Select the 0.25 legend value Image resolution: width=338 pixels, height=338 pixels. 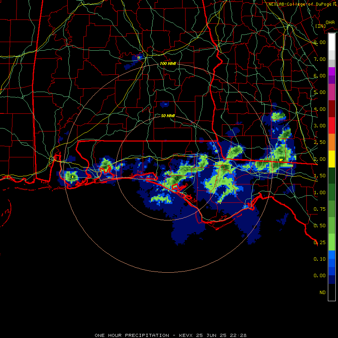[x=320, y=243]
